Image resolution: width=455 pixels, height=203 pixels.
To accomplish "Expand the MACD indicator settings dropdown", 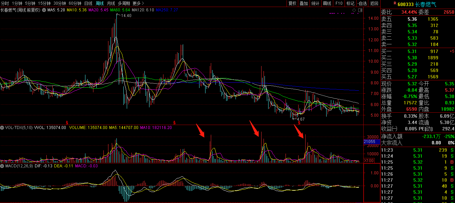I will (x=2, y=166).
